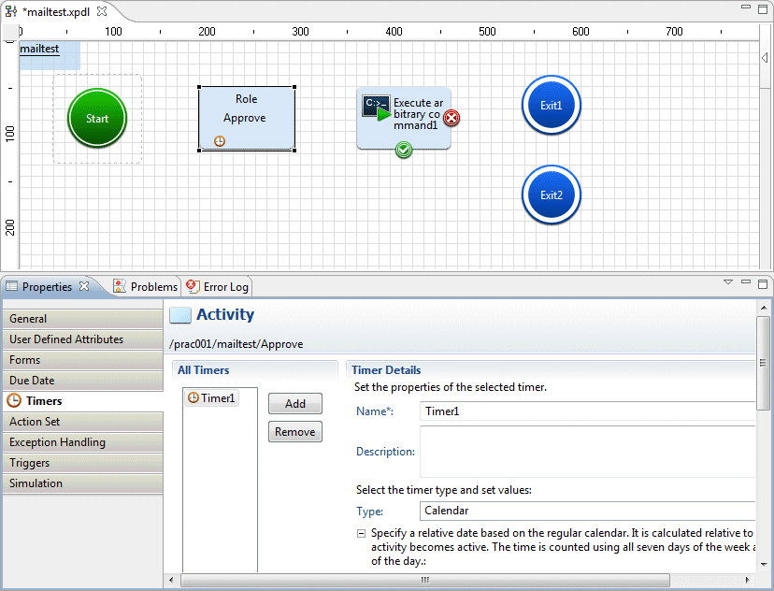Click the /prac001/mailtest/Approve path text
Image resolution: width=774 pixels, height=591 pixels.
click(236, 344)
